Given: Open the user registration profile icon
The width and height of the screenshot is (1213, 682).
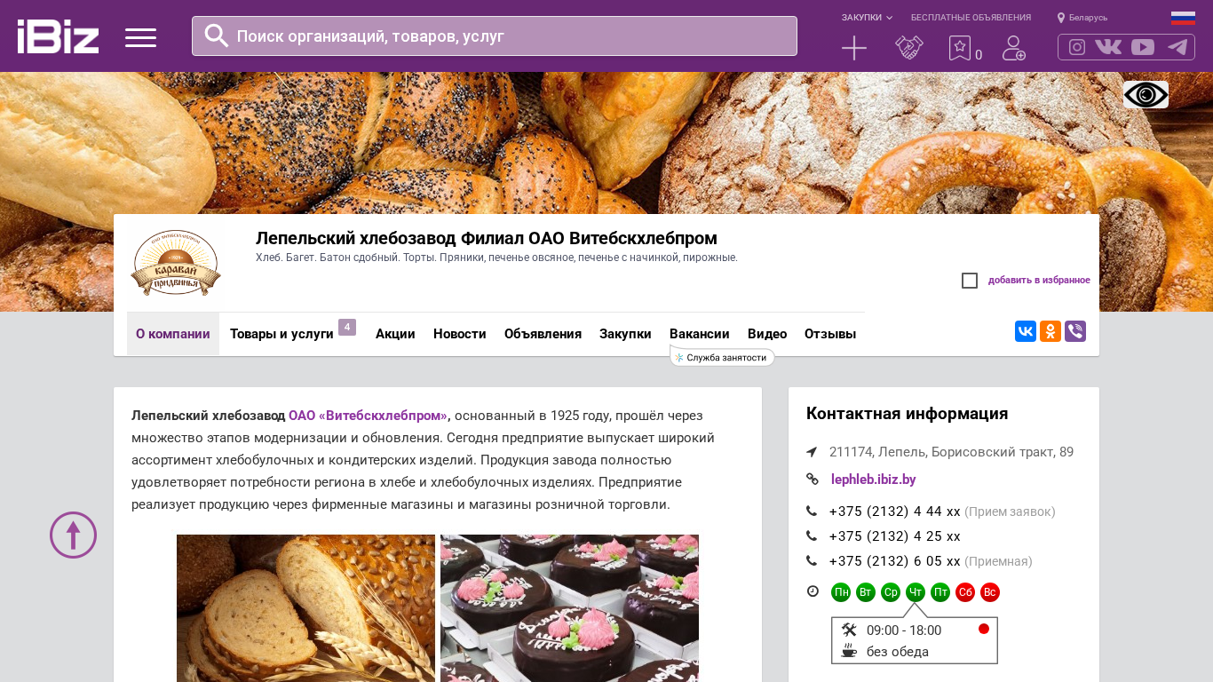Looking at the screenshot, I should [1014, 48].
